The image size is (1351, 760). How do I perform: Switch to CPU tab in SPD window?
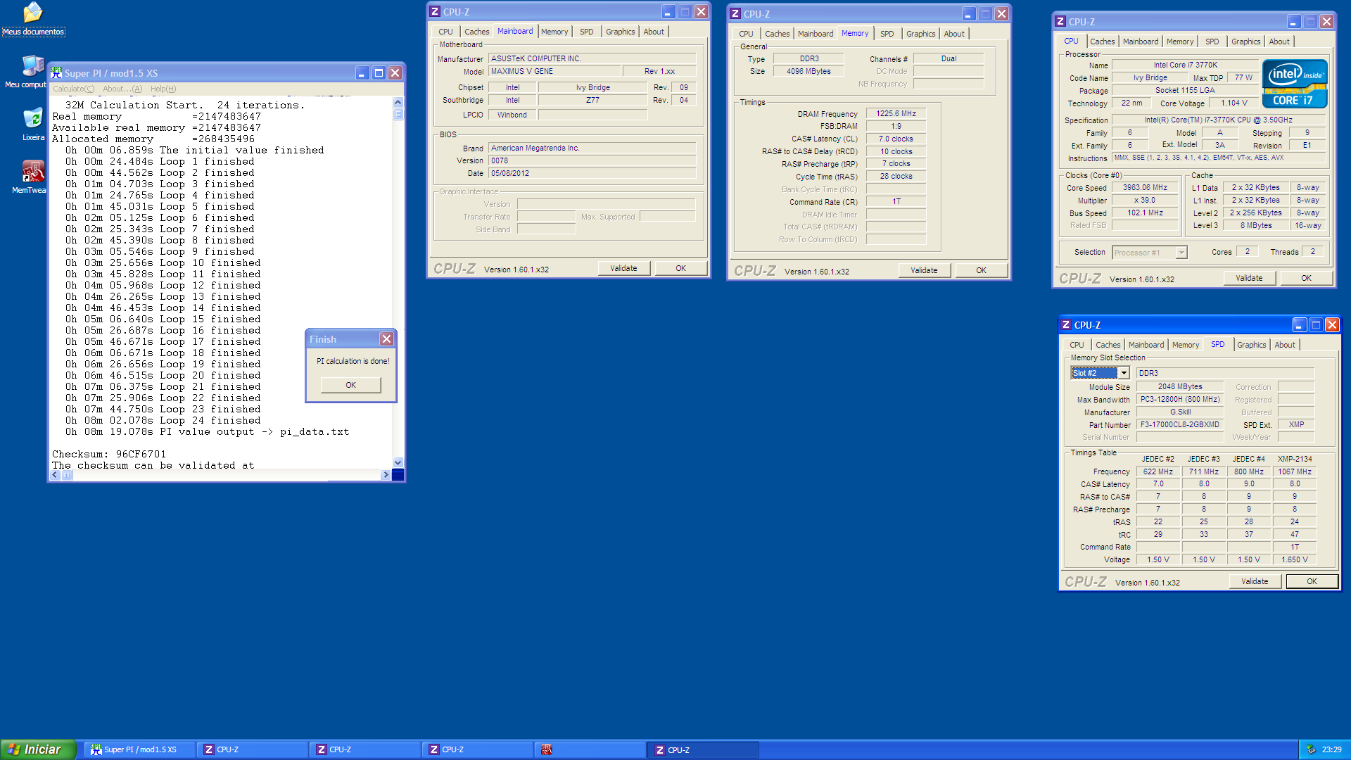[1077, 345]
